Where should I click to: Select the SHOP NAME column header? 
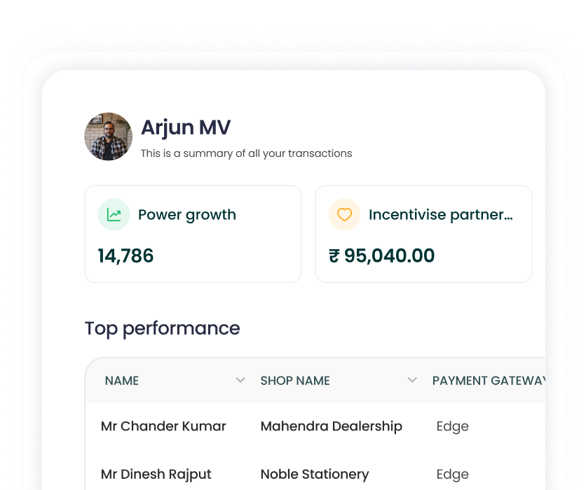[x=295, y=381]
